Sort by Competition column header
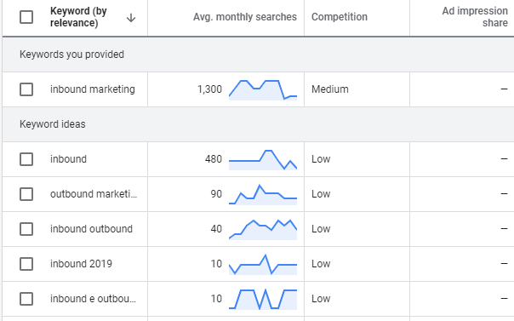Image resolution: width=514 pixels, height=321 pixels. (x=340, y=17)
